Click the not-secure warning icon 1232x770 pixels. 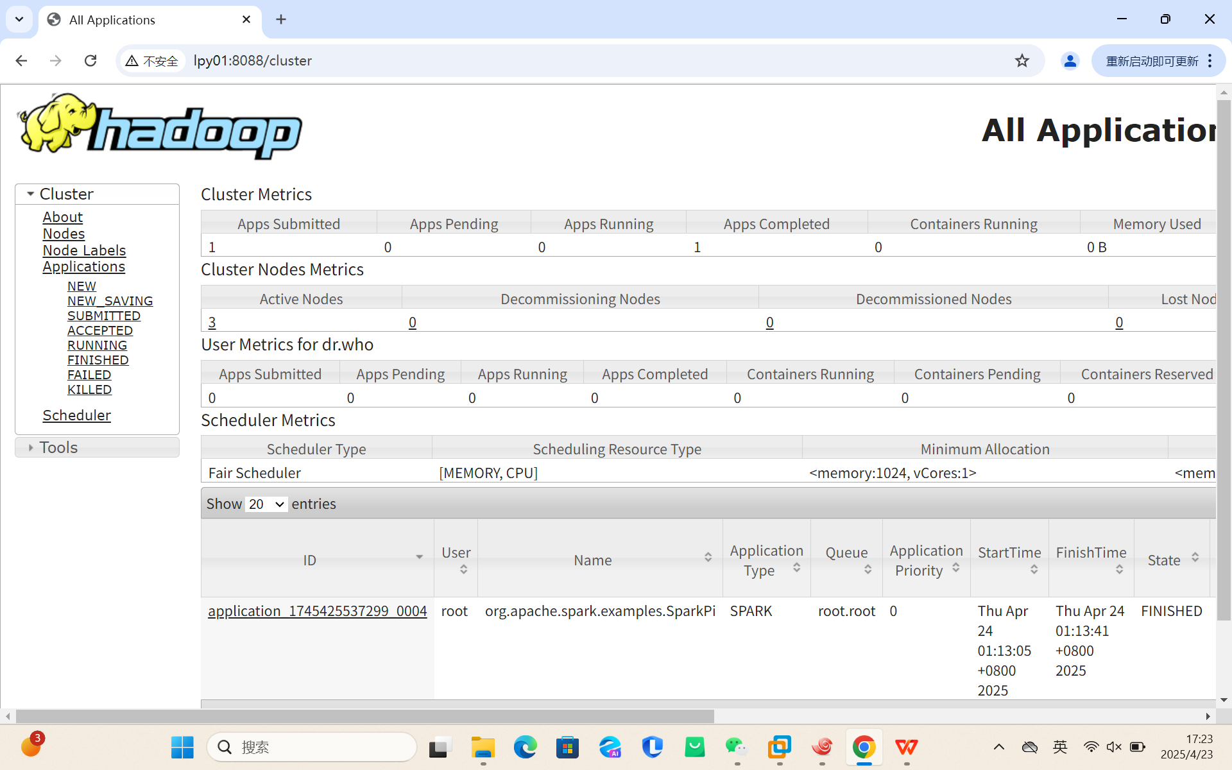132,60
